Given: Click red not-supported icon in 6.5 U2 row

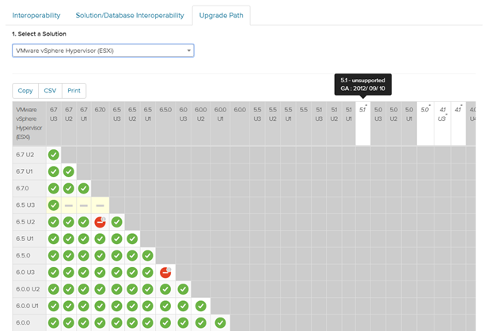Looking at the screenshot, I should click(100, 222).
